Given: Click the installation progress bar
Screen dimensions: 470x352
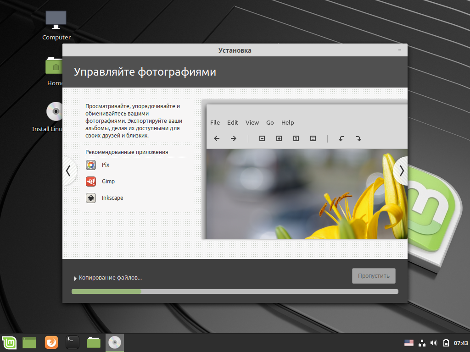Looking at the screenshot, I should click(235, 291).
